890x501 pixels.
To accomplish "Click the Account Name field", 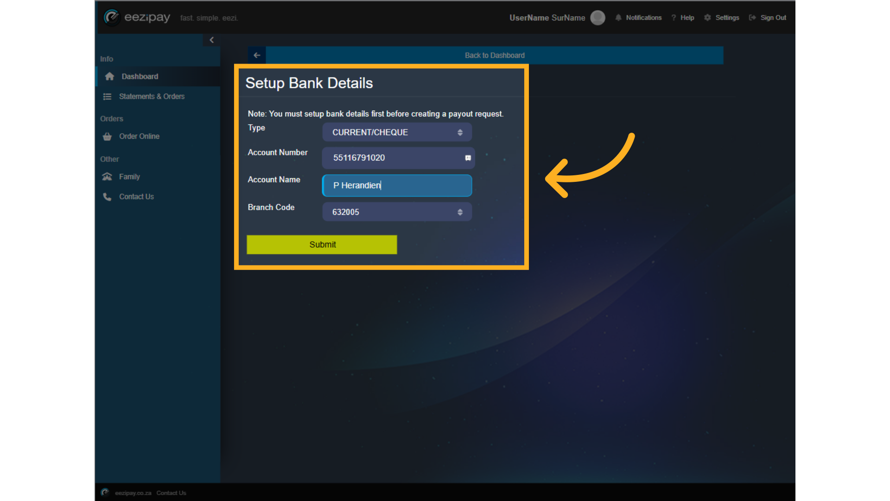I will (x=397, y=186).
